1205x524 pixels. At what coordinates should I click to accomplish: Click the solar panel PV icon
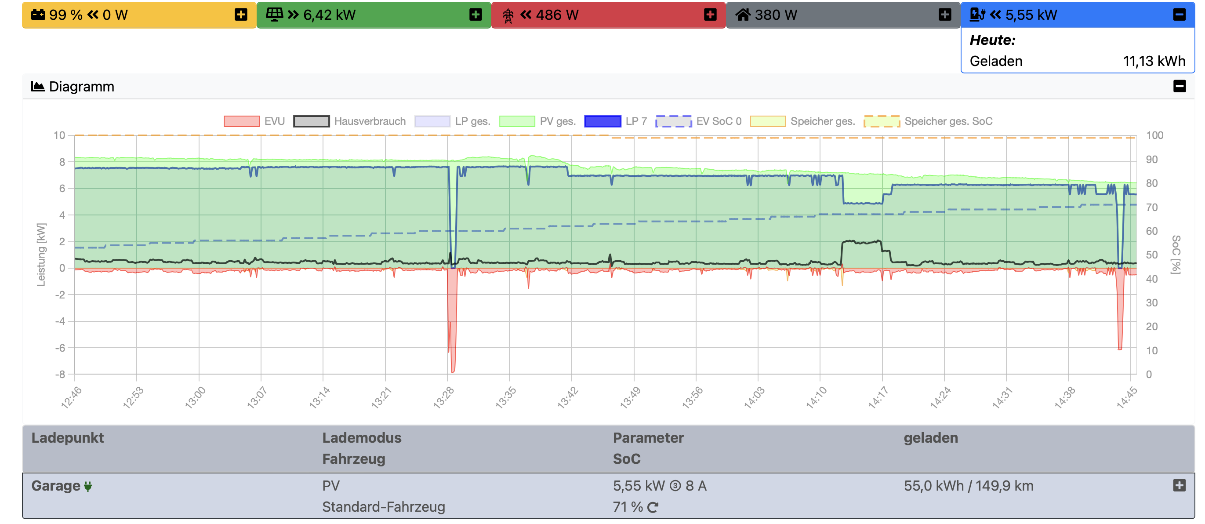pyautogui.click(x=274, y=15)
